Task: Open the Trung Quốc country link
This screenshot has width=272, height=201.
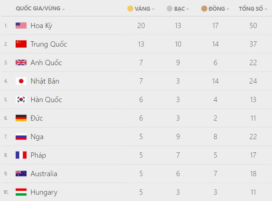Action: [x=49, y=44]
